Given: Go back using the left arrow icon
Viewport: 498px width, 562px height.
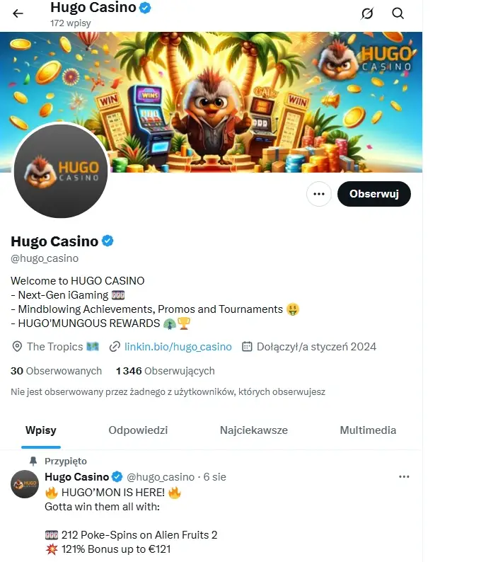Looking at the screenshot, I should (x=18, y=13).
